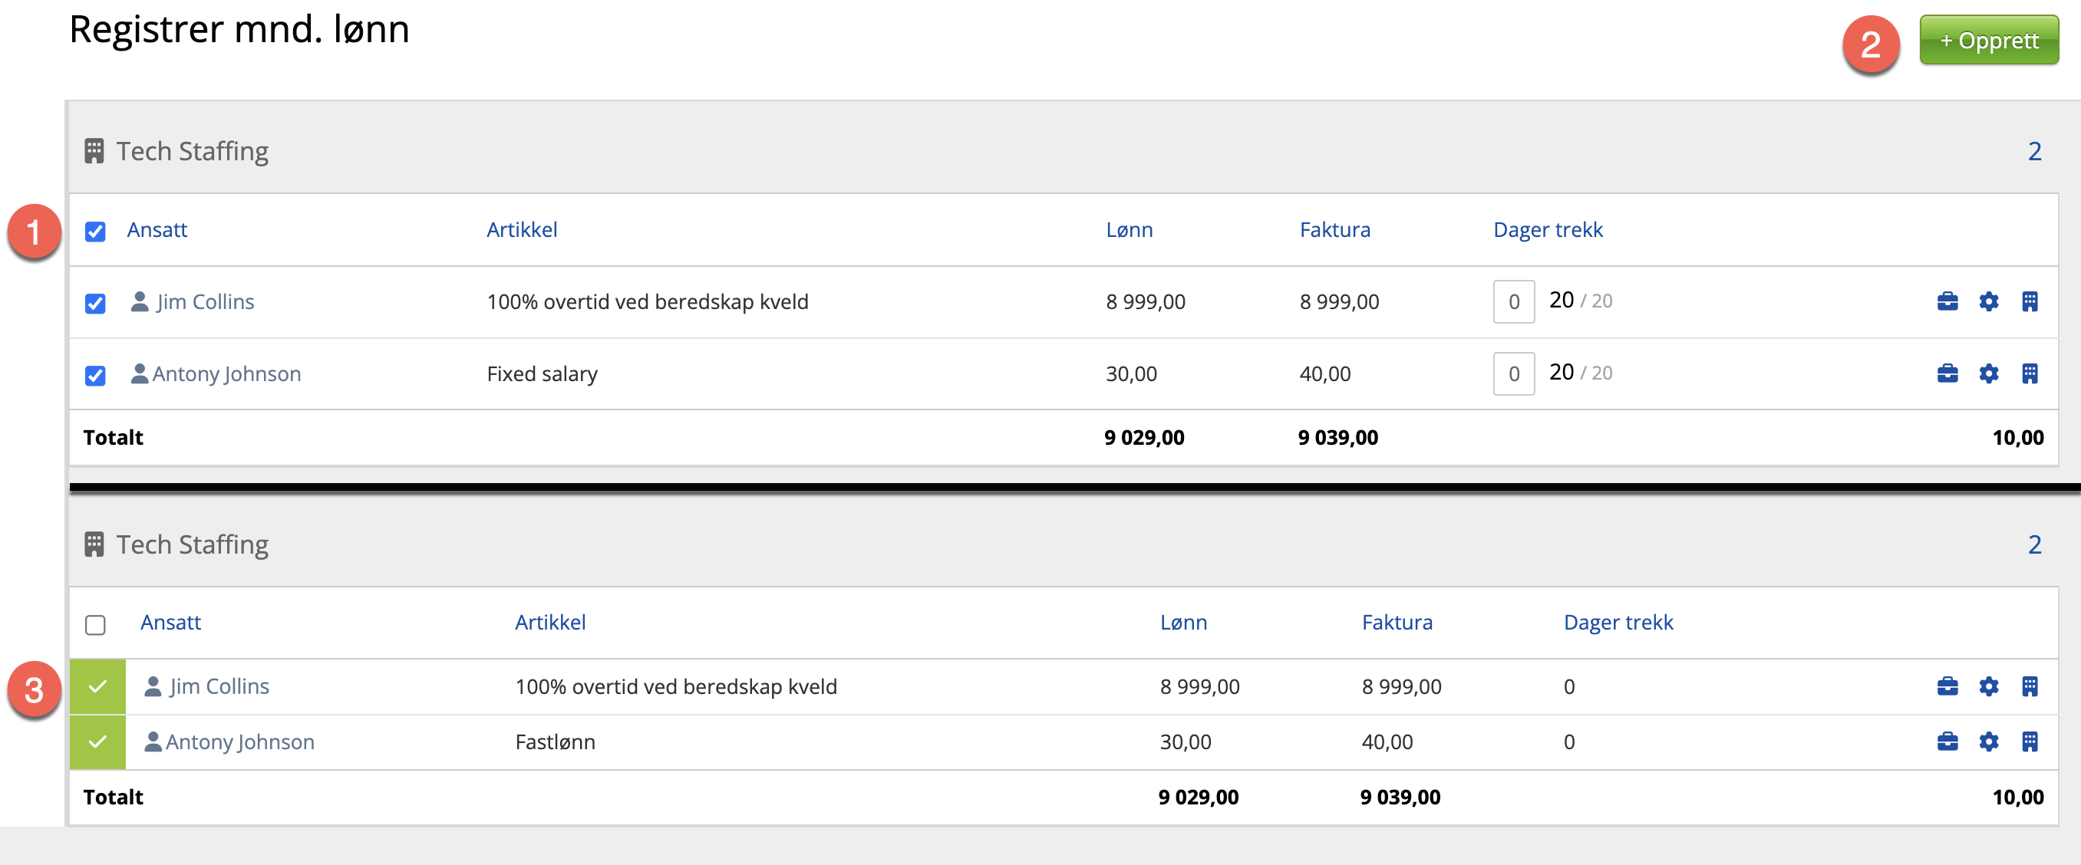Image resolution: width=2081 pixels, height=865 pixels.
Task: Open Antony Johnson link in bottom table
Action: tap(240, 742)
